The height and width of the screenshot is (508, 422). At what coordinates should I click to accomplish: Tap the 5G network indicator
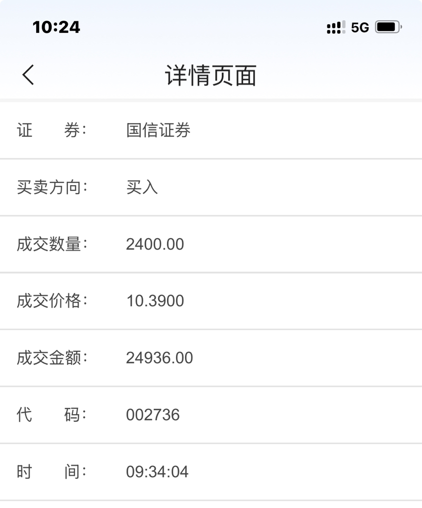point(360,28)
